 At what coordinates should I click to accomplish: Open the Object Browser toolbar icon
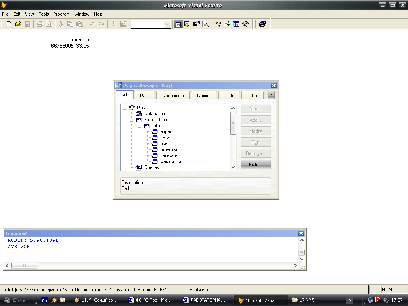(227, 24)
